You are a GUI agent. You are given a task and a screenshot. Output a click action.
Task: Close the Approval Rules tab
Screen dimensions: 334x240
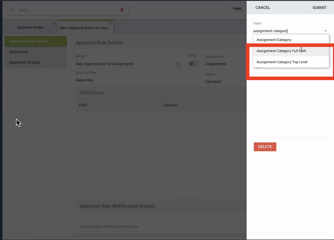[x=54, y=24]
